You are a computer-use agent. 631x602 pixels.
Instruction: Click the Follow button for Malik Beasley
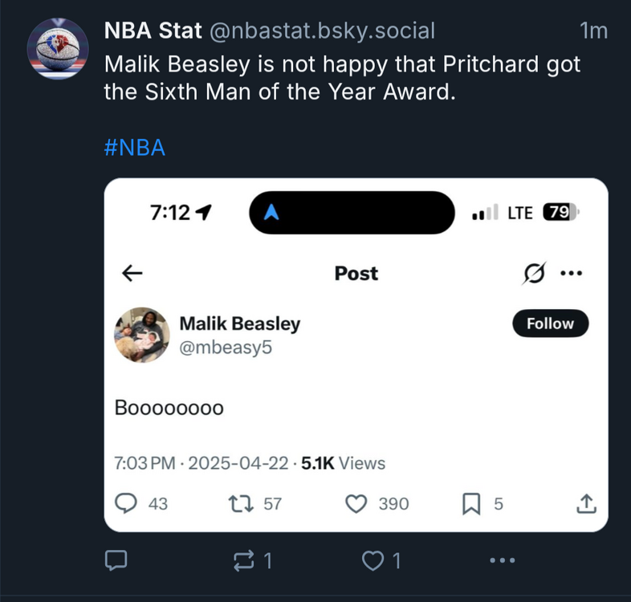550,323
